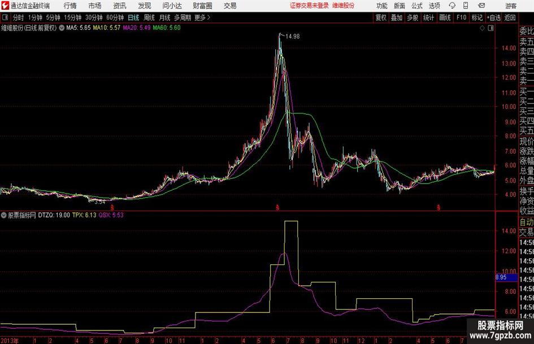Screen dimensions: 534x344
Task: Switch to the 分时 period tab
Action: (19, 18)
